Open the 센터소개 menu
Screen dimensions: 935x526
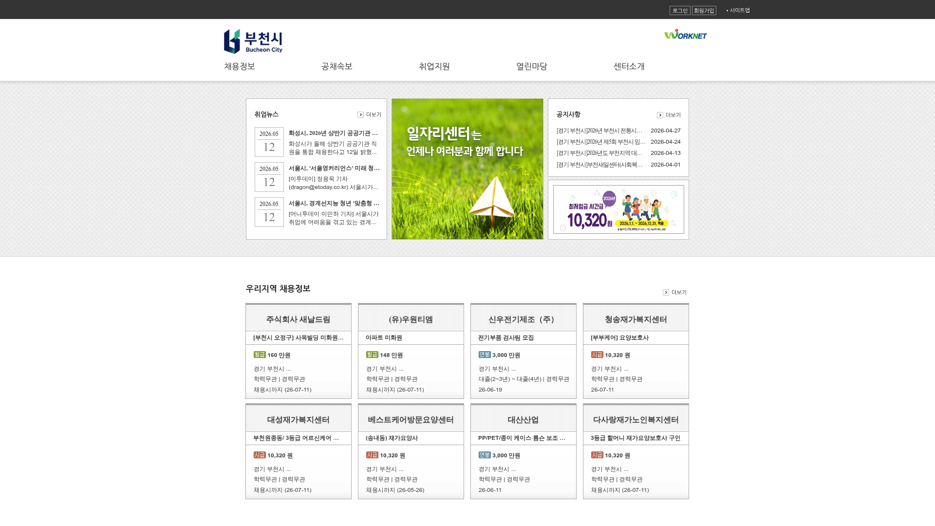tap(629, 66)
